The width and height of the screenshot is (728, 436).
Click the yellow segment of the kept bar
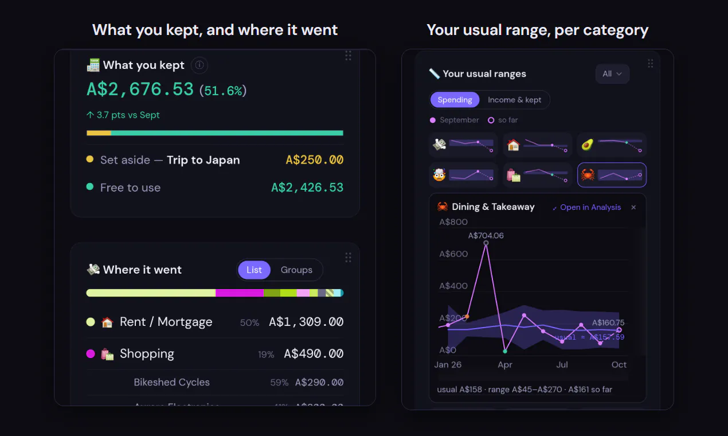click(x=99, y=133)
